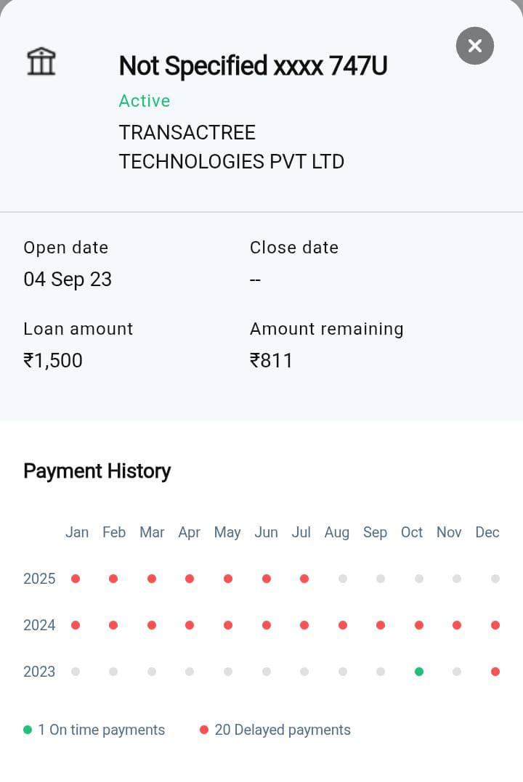Click the Loan amount value ₹1,500
The image size is (523, 782).
coord(53,361)
